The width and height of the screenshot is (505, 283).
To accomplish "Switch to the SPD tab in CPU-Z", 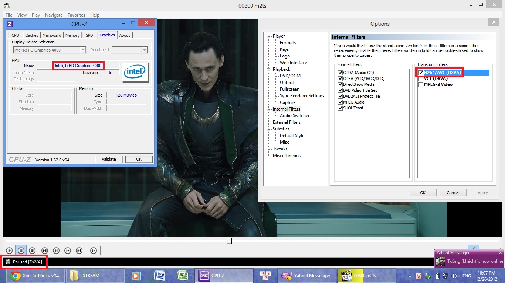I will point(89,35).
